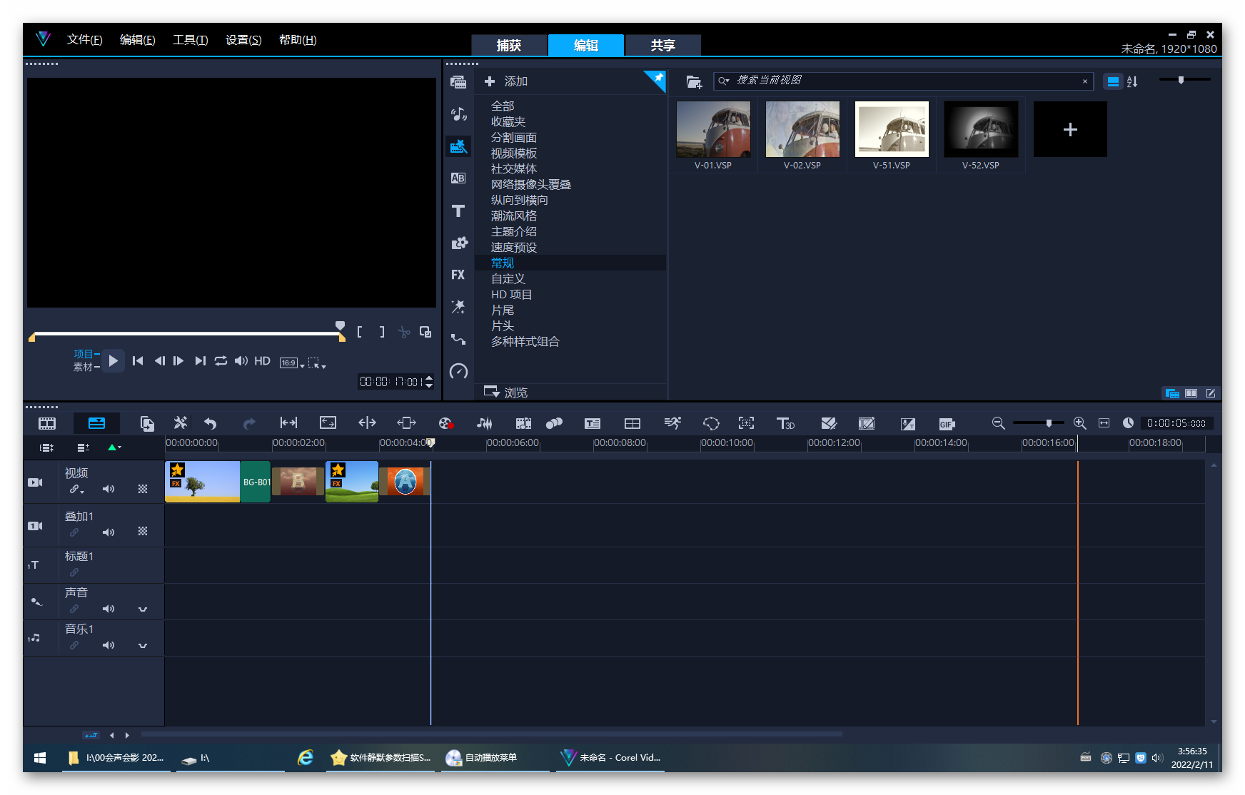Open the speed gauge library icon
This screenshot has width=1245, height=795.
[x=458, y=371]
